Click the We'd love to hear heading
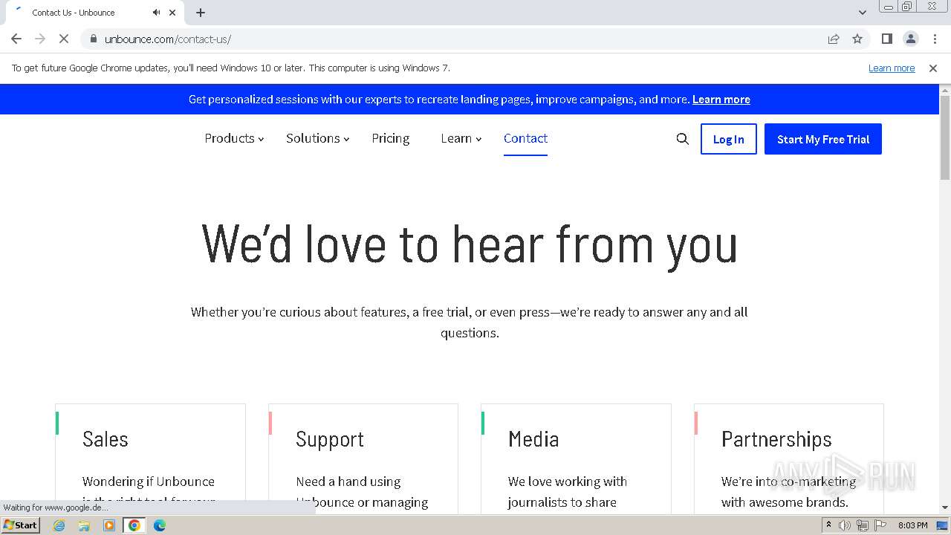This screenshot has width=951, height=535. (470, 244)
